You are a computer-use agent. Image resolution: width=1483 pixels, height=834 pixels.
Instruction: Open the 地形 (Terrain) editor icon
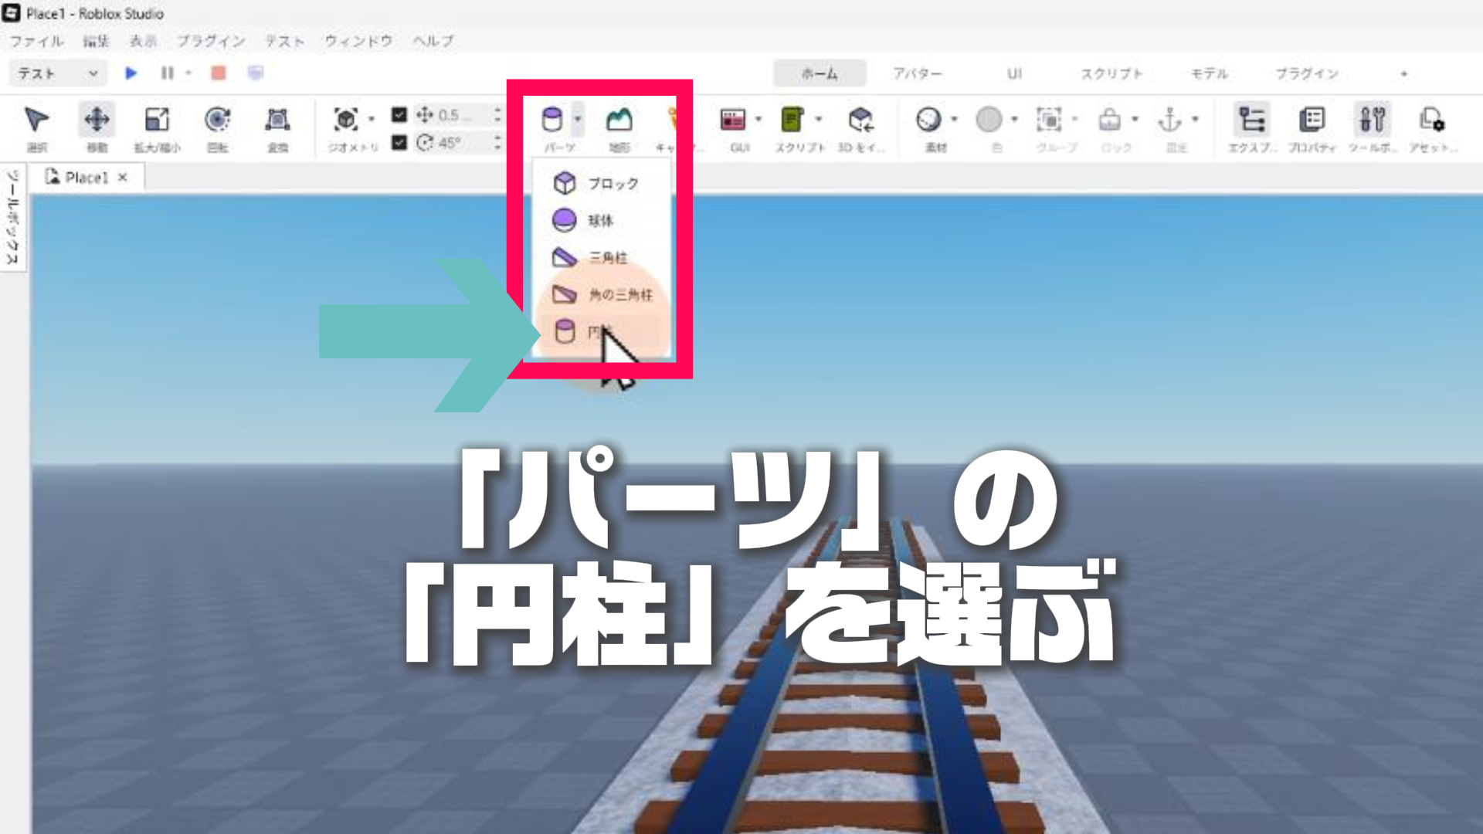tap(619, 120)
